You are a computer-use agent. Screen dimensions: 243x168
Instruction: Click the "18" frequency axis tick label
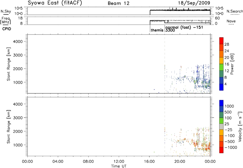coord(20,18)
